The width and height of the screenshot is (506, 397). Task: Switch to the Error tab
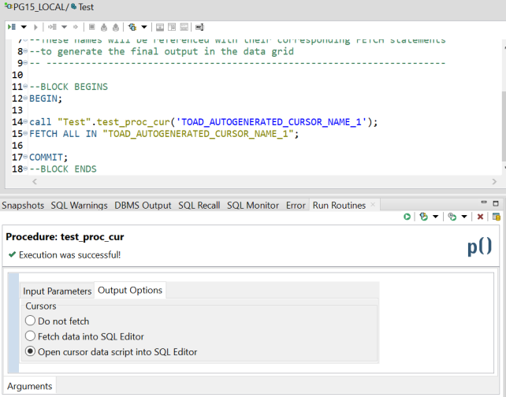[296, 206]
